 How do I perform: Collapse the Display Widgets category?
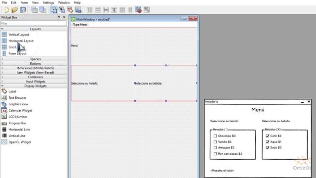(34, 86)
